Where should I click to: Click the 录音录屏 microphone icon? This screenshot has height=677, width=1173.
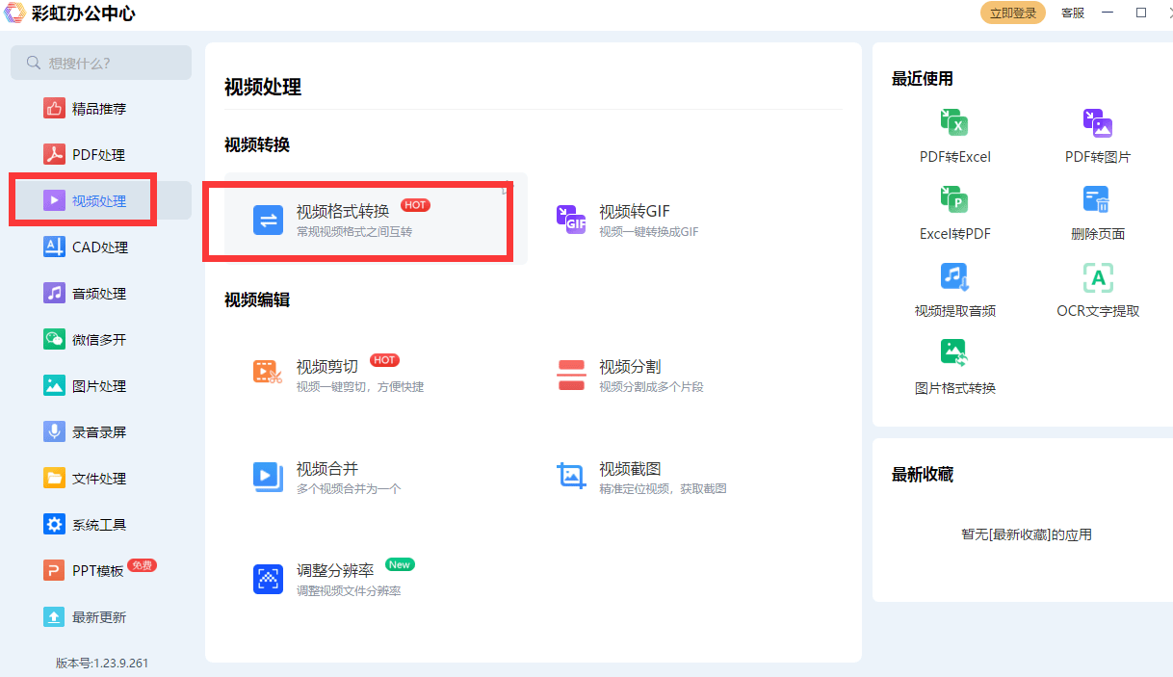coord(54,431)
